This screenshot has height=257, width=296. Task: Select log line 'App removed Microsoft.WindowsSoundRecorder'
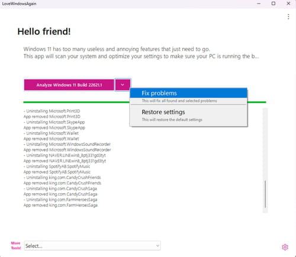[x=67, y=149]
